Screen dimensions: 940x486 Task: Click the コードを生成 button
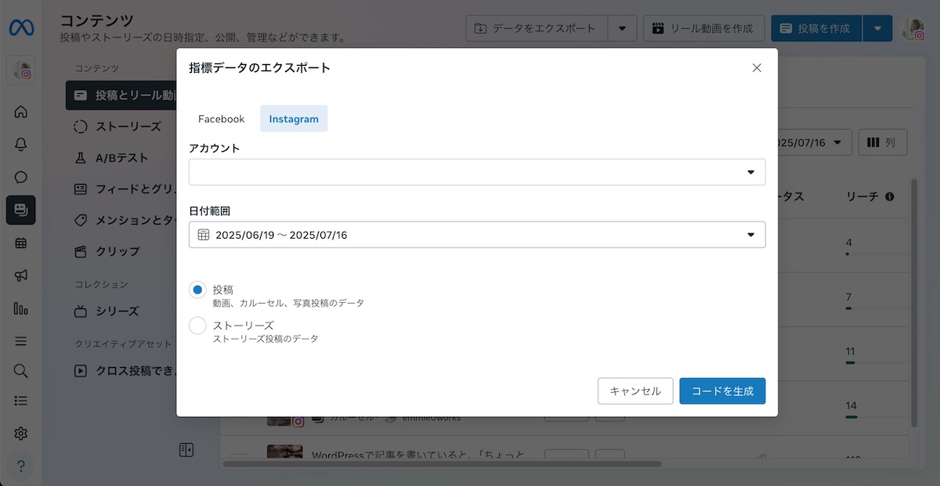[x=722, y=391]
